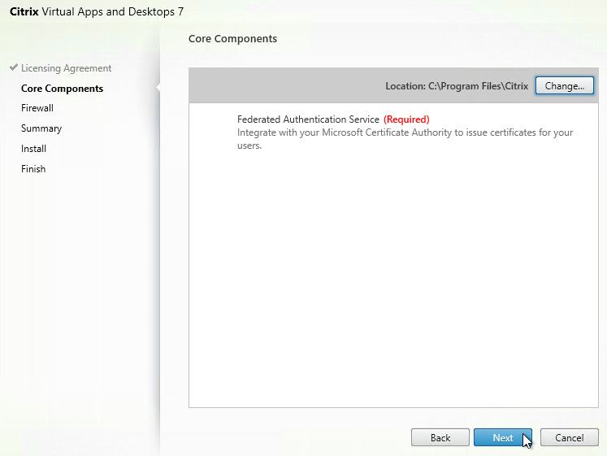607x456 pixels.
Task: Select the Core Components step in sidebar
Action: (62, 89)
